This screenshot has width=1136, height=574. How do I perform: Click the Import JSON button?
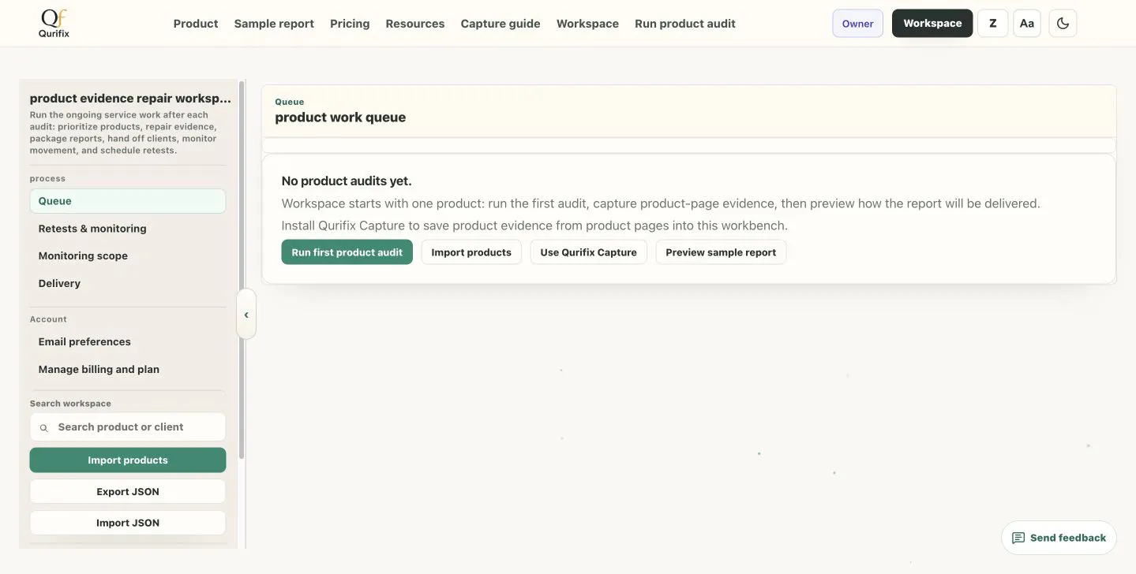point(128,523)
